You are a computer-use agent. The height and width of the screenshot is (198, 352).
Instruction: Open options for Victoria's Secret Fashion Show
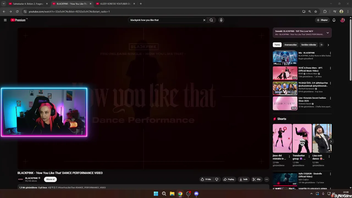click(x=330, y=98)
